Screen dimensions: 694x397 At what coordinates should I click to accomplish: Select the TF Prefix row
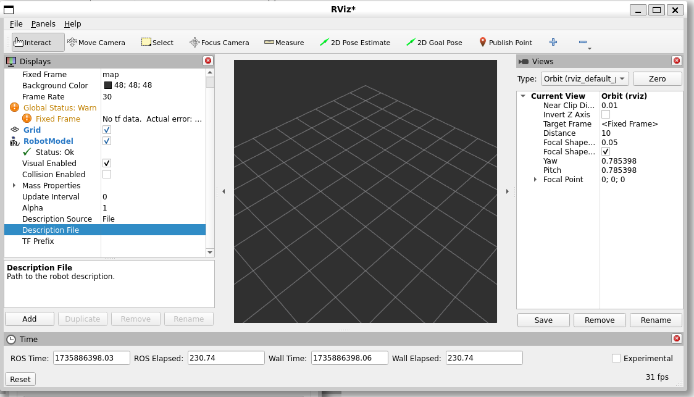click(105, 241)
